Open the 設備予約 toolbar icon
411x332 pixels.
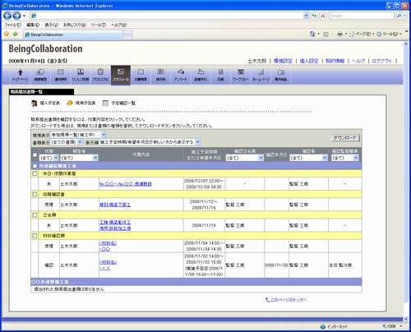[201, 76]
